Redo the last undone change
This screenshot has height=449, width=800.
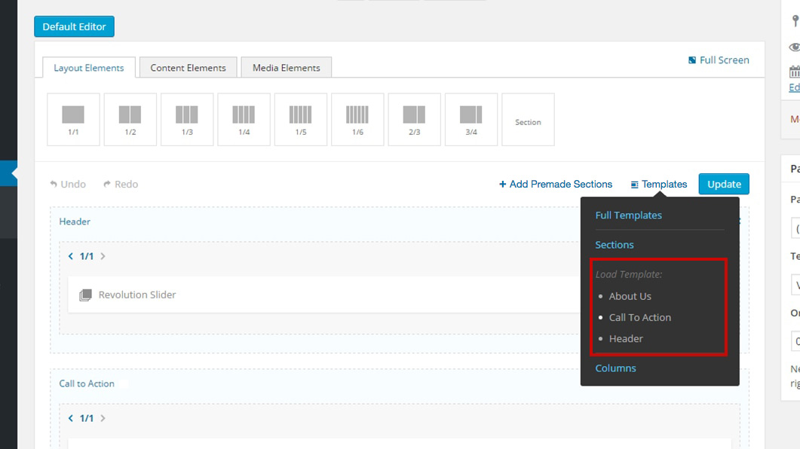click(x=121, y=185)
